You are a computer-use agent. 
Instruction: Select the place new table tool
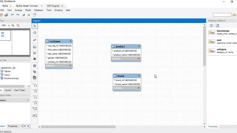click(34, 66)
